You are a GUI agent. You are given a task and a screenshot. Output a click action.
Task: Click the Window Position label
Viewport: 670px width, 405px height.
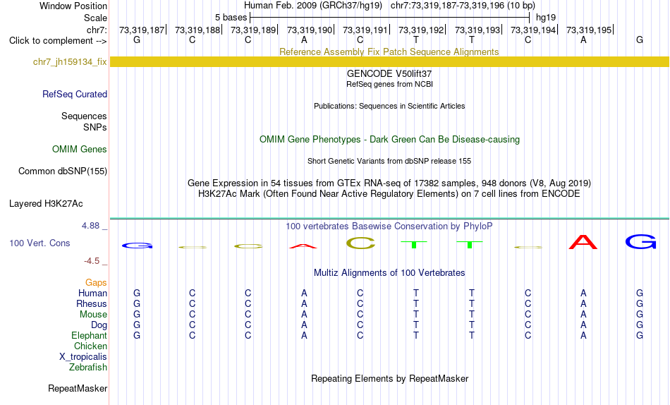point(73,6)
